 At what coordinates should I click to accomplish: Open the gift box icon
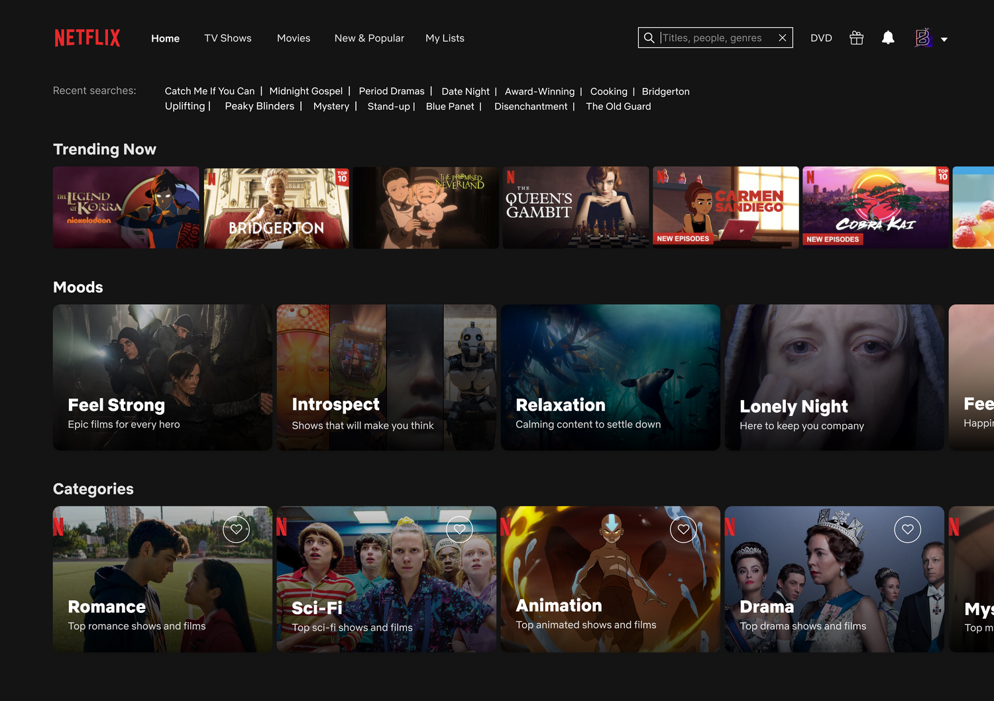coord(856,38)
